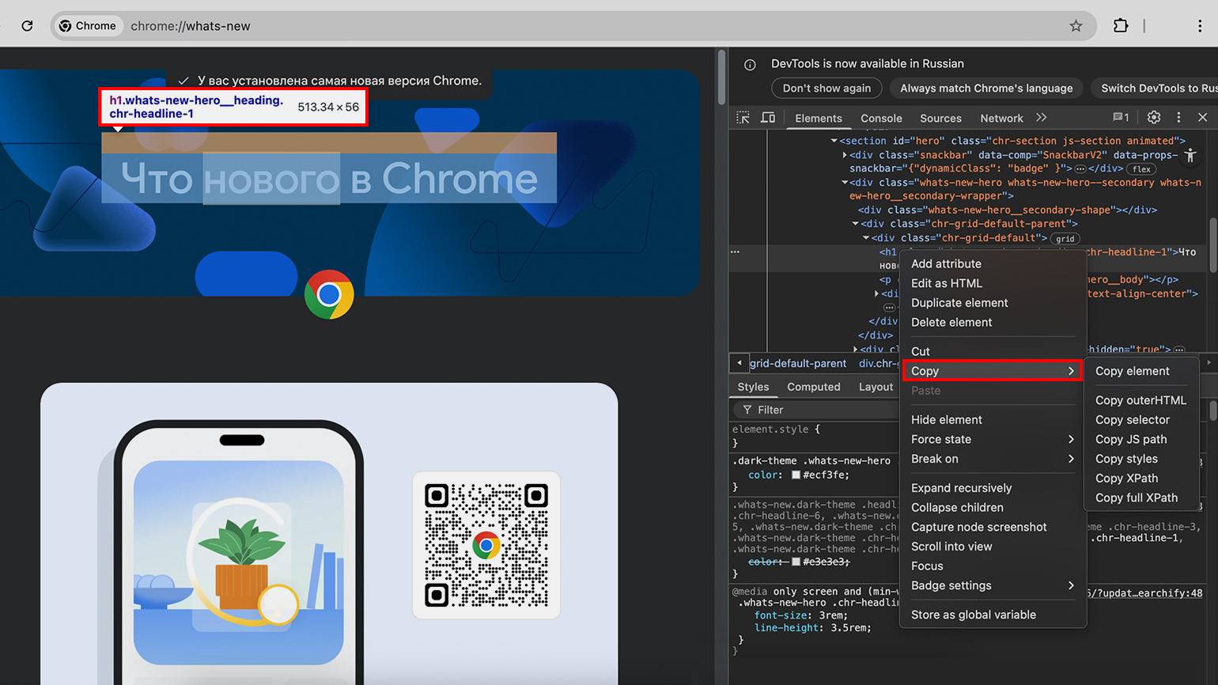Collapse the section id="hero" node

(834, 141)
